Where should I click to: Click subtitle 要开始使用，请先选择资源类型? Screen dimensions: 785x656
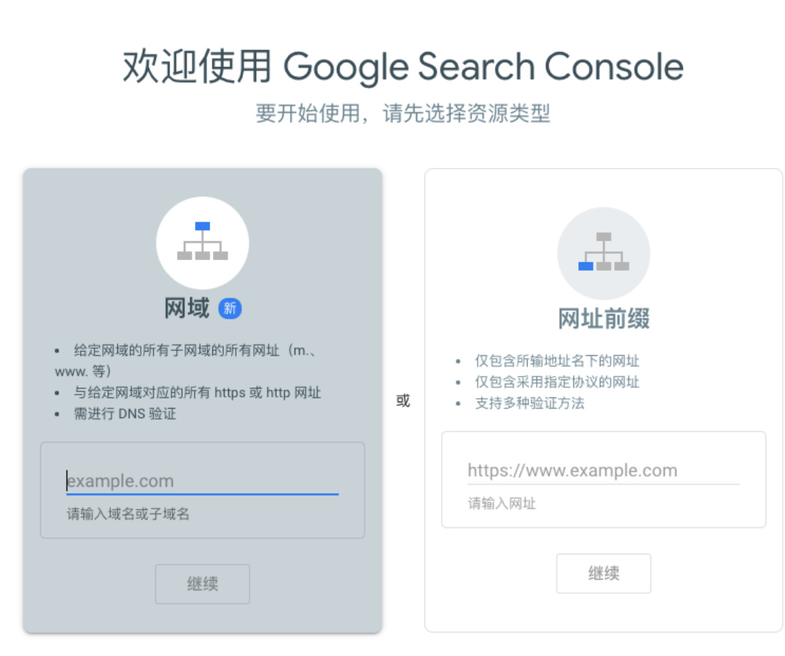coord(403,113)
